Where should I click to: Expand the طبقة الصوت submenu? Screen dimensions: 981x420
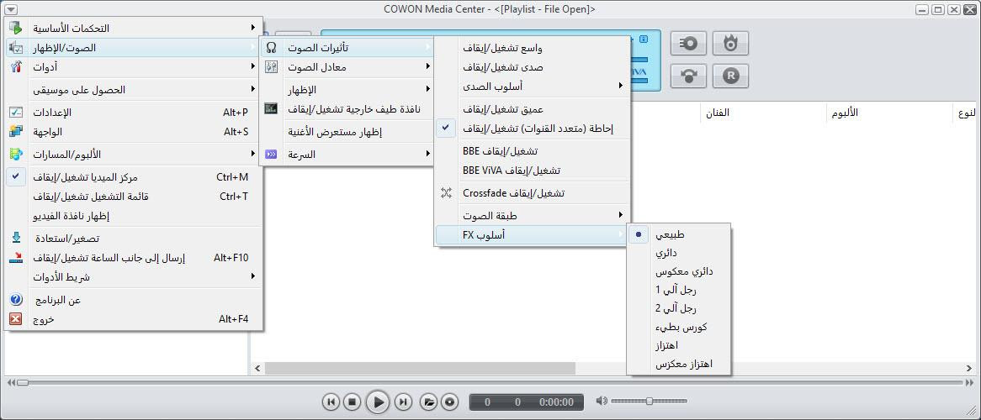pos(533,215)
